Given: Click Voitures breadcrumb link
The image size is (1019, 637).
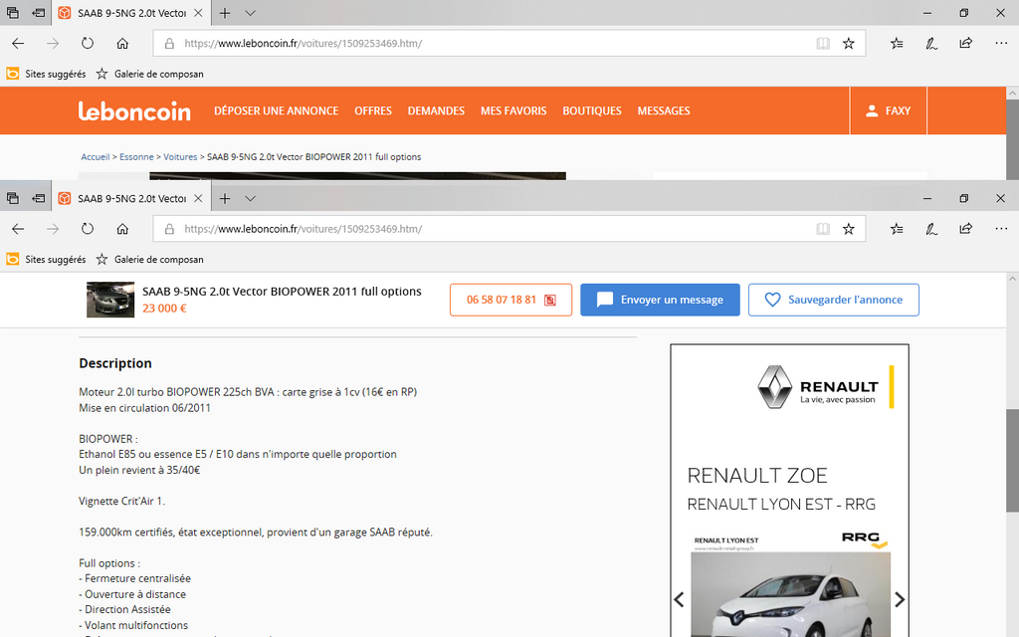Looking at the screenshot, I should (x=180, y=156).
